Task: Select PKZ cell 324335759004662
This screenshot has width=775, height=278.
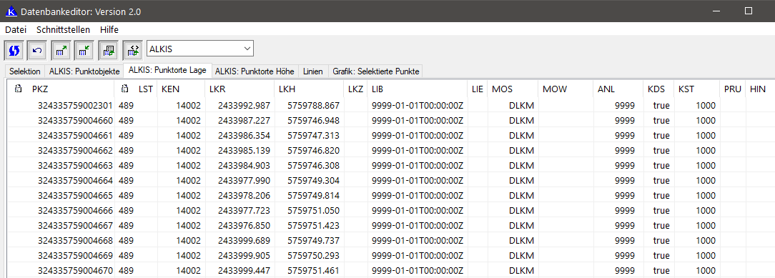Action: coord(75,150)
